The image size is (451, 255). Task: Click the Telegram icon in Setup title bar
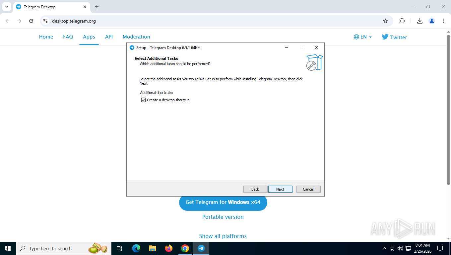132,47
